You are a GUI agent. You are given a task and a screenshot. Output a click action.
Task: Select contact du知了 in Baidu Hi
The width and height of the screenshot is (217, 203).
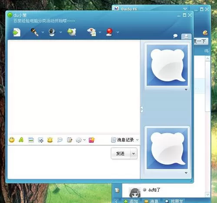[x=164, y=190]
